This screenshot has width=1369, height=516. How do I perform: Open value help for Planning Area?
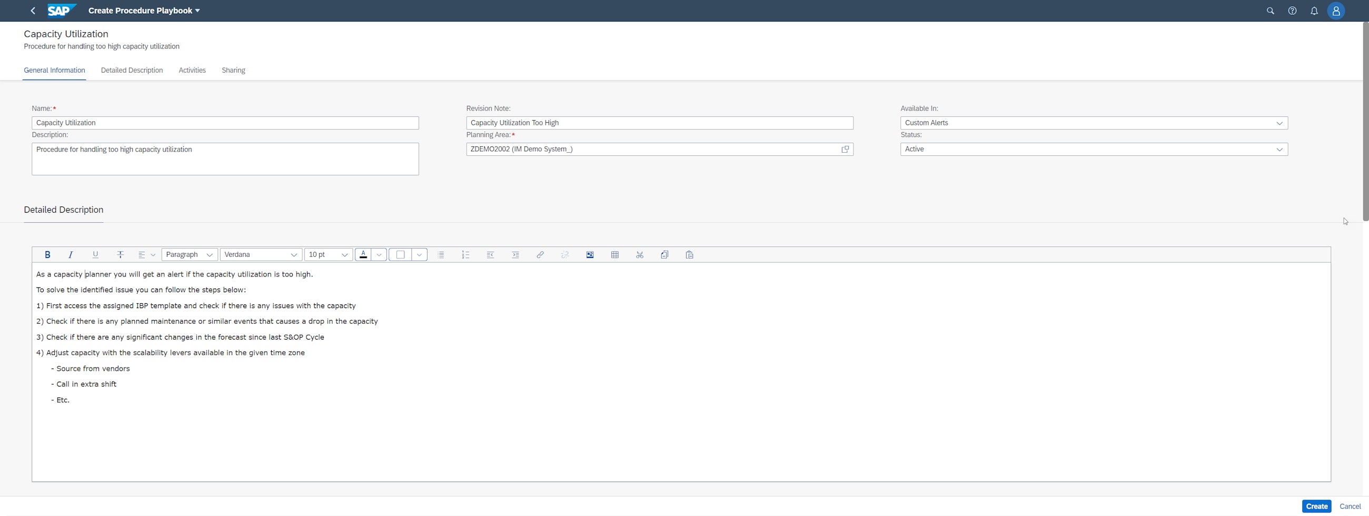845,150
